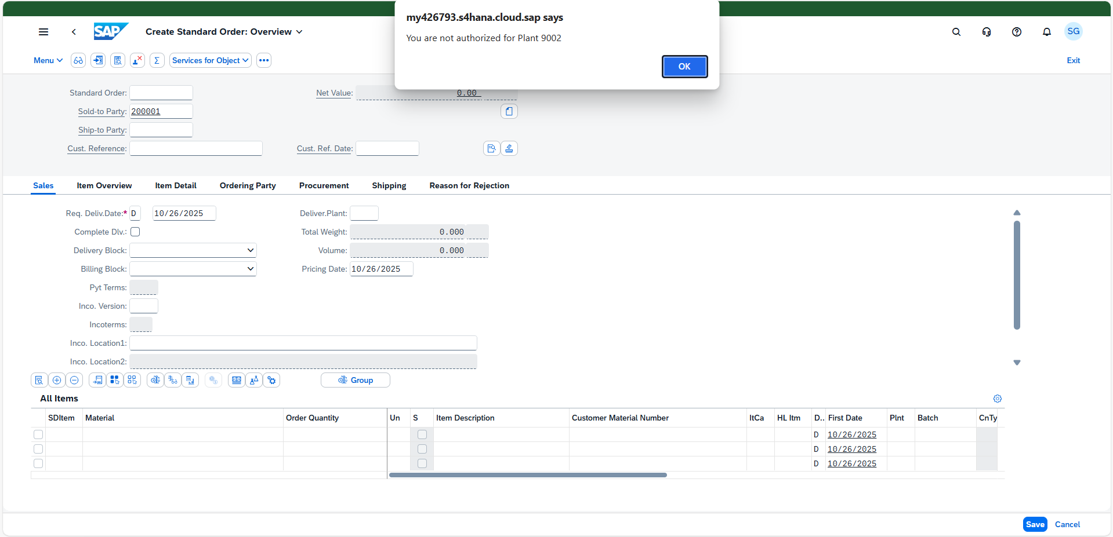
Task: Open table settings gear for All Items
Action: point(997,399)
